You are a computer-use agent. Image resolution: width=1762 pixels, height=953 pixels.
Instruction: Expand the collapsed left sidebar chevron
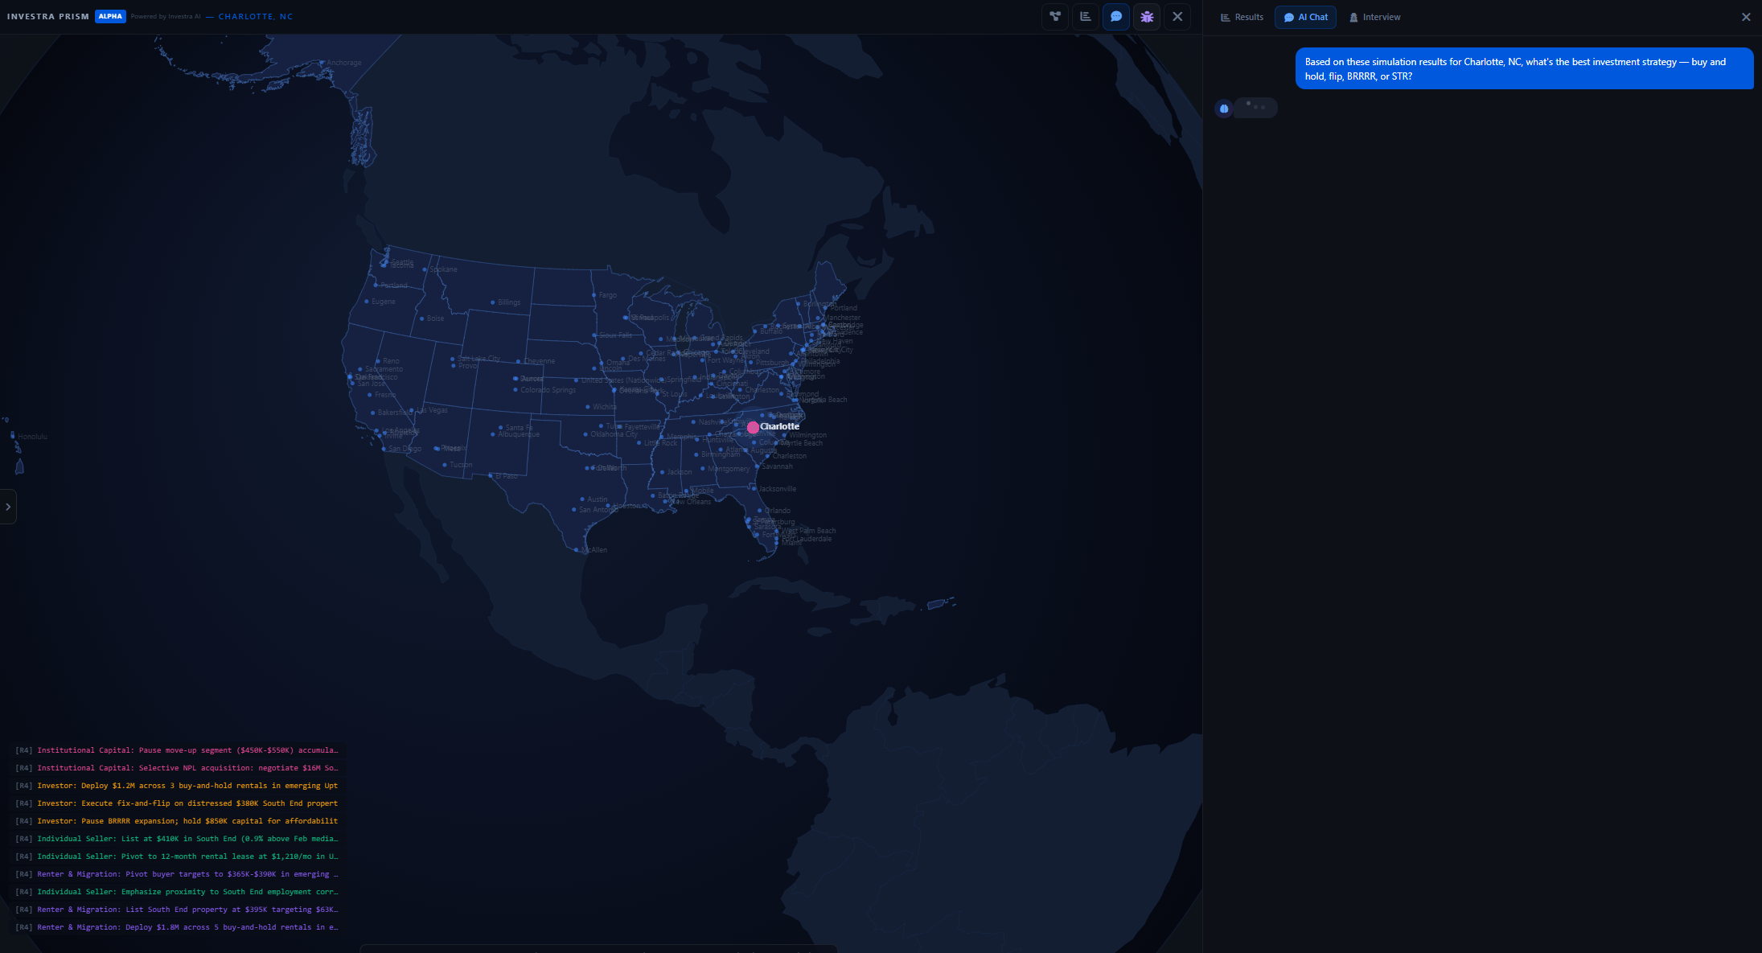pos(8,507)
